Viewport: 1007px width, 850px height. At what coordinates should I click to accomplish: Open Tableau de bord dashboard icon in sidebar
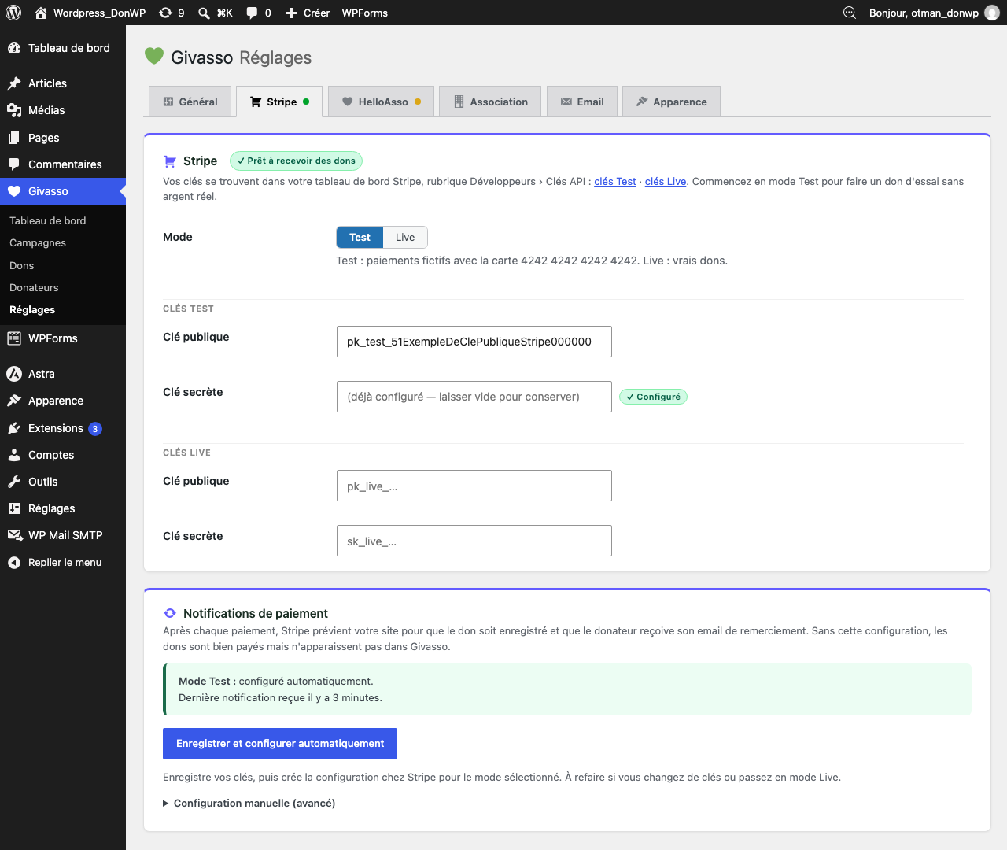coord(14,48)
